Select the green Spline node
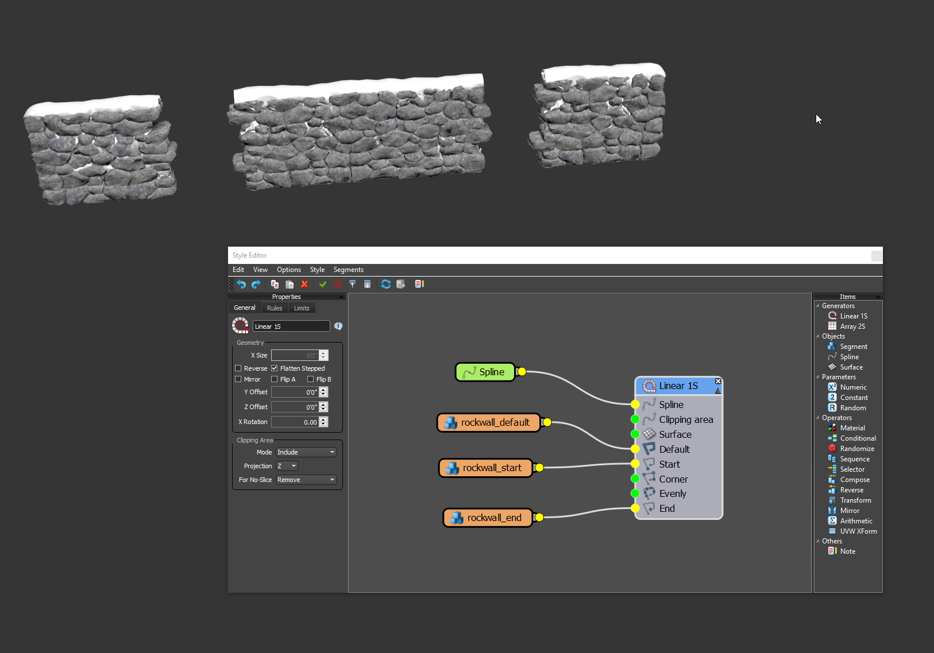Image resolution: width=934 pixels, height=653 pixels. tap(485, 372)
